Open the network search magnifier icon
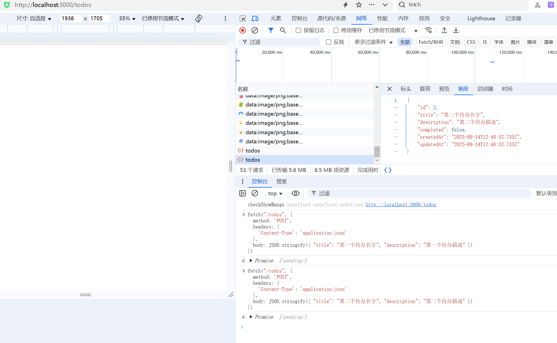The width and height of the screenshot is (557, 343). click(x=283, y=31)
